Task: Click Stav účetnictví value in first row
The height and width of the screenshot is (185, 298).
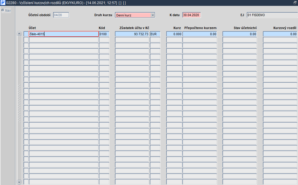Action: (240, 34)
